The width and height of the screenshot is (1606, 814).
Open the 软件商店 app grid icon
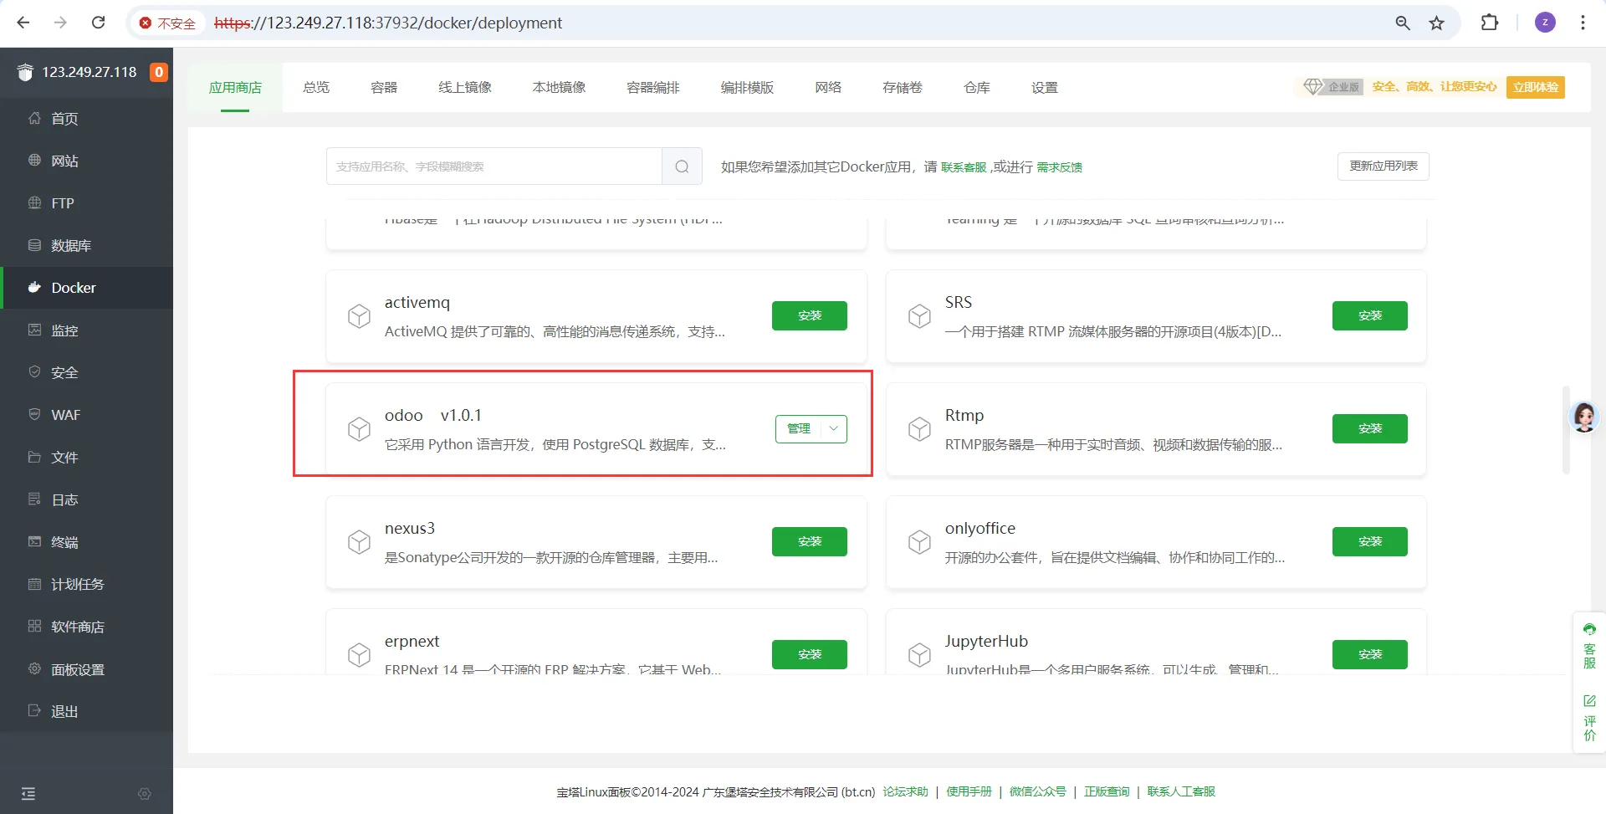click(34, 626)
